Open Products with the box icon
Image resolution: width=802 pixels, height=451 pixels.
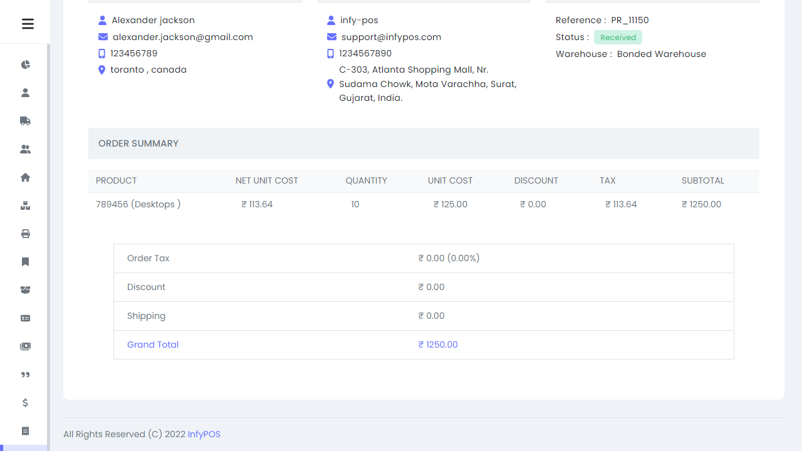(25, 290)
